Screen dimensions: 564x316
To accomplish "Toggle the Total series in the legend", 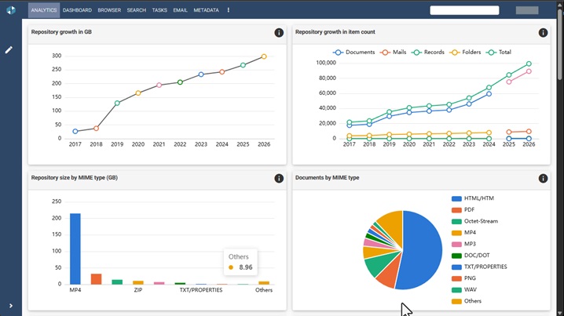I will click(x=499, y=52).
